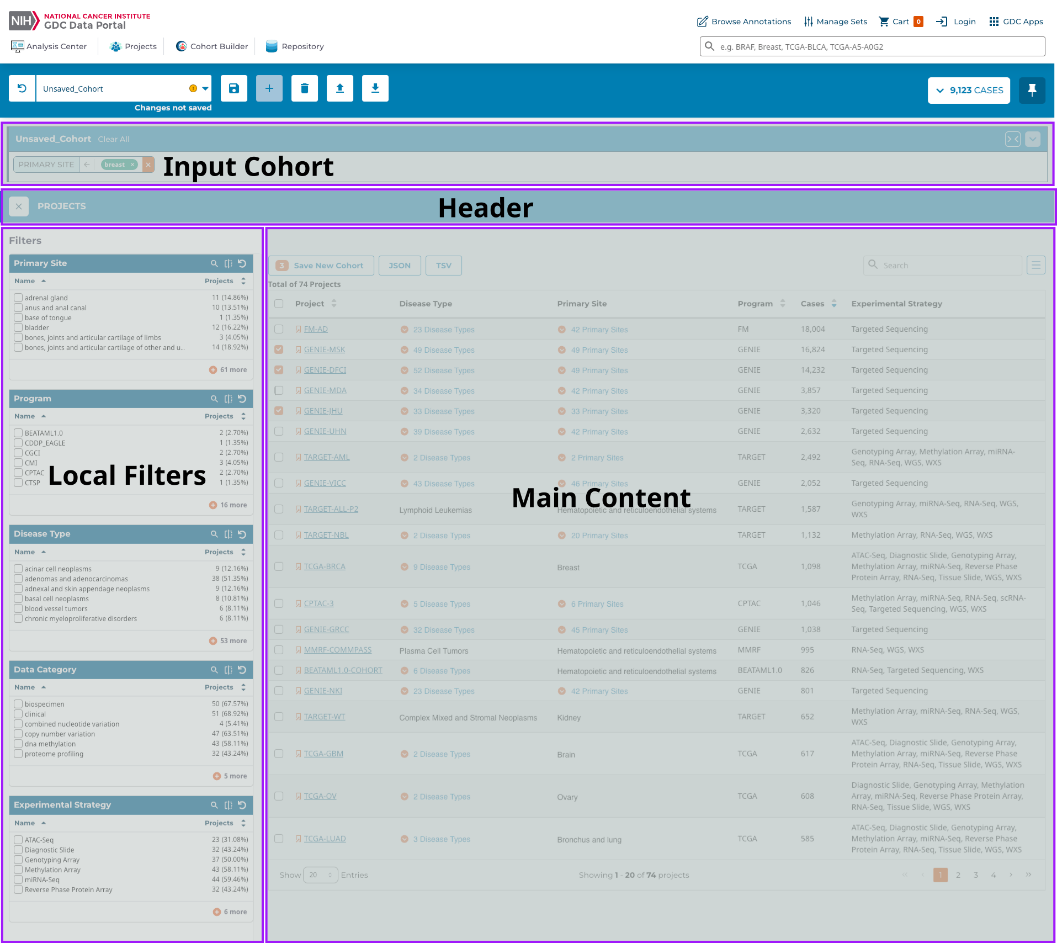
Task: Click the download cohort icon
Action: [x=375, y=88]
